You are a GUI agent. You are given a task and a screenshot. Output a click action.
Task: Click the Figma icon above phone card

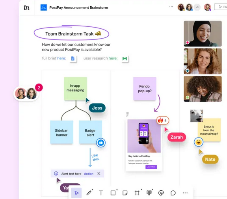click(127, 114)
